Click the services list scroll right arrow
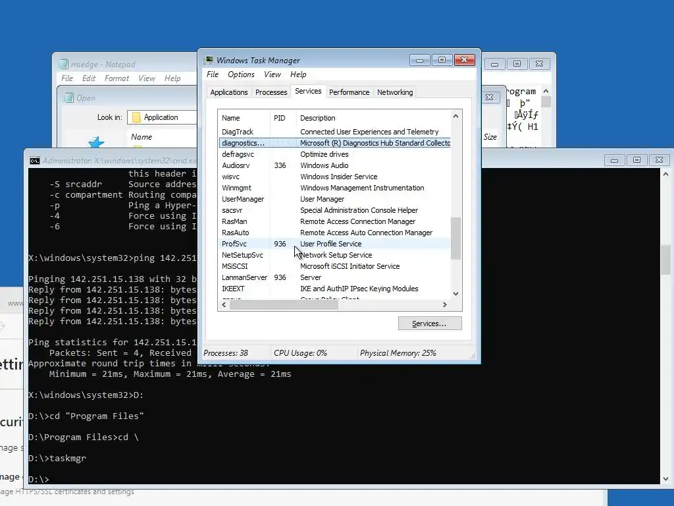Screen dimensions: 674x506 coord(445,304)
